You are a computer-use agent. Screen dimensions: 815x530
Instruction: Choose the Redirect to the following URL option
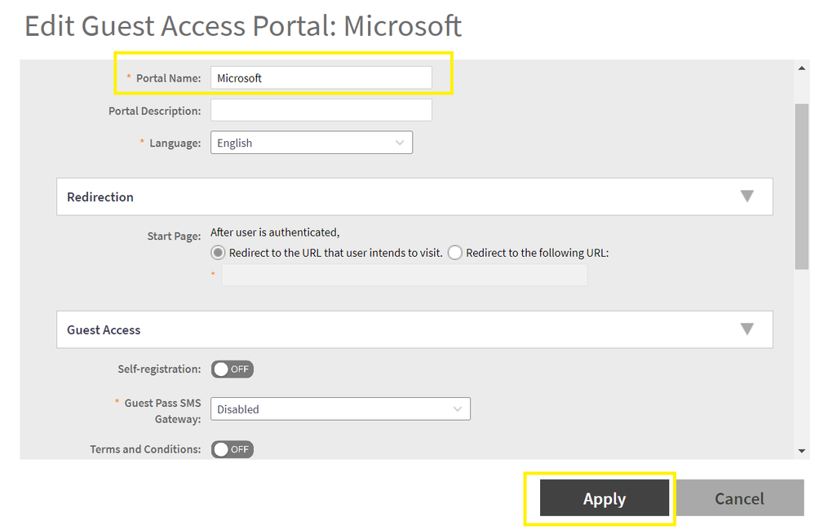pos(455,253)
